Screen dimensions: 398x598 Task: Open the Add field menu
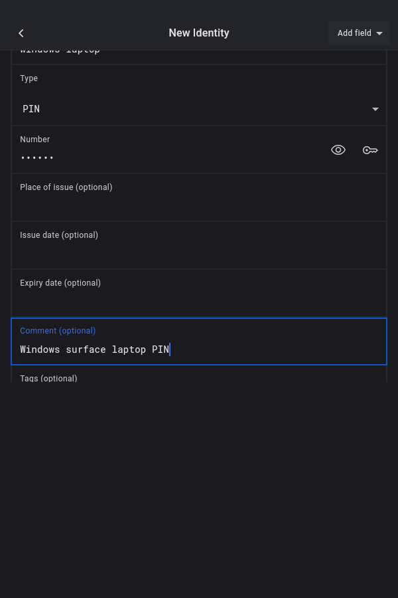pyautogui.click(x=354, y=33)
